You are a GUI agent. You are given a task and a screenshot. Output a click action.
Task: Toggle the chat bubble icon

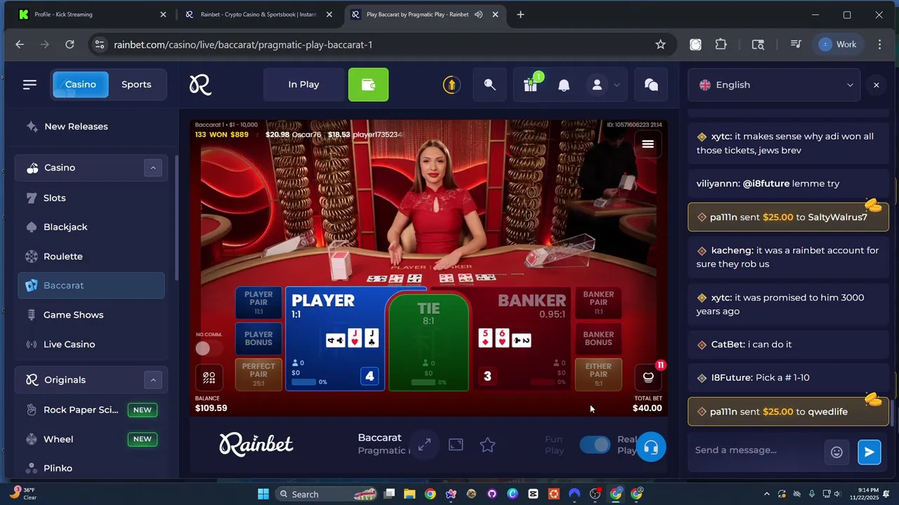(x=651, y=85)
